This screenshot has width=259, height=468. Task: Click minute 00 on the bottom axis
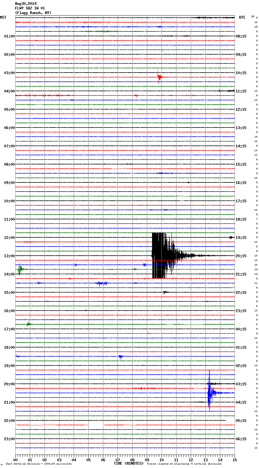(x=15, y=460)
